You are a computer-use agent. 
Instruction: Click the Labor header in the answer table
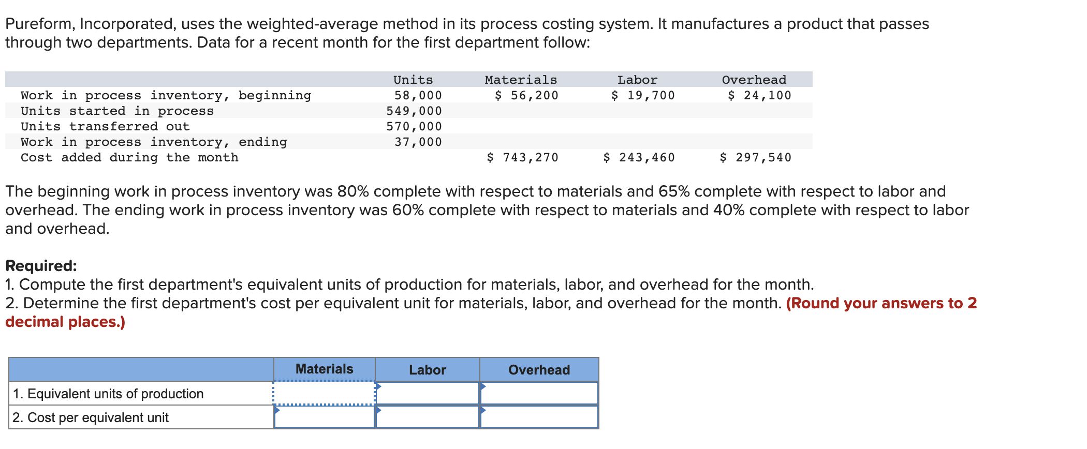(428, 370)
